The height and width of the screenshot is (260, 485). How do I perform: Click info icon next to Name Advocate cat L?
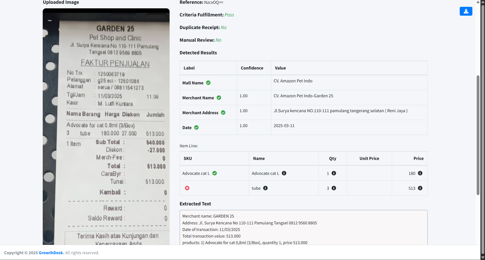(x=284, y=173)
